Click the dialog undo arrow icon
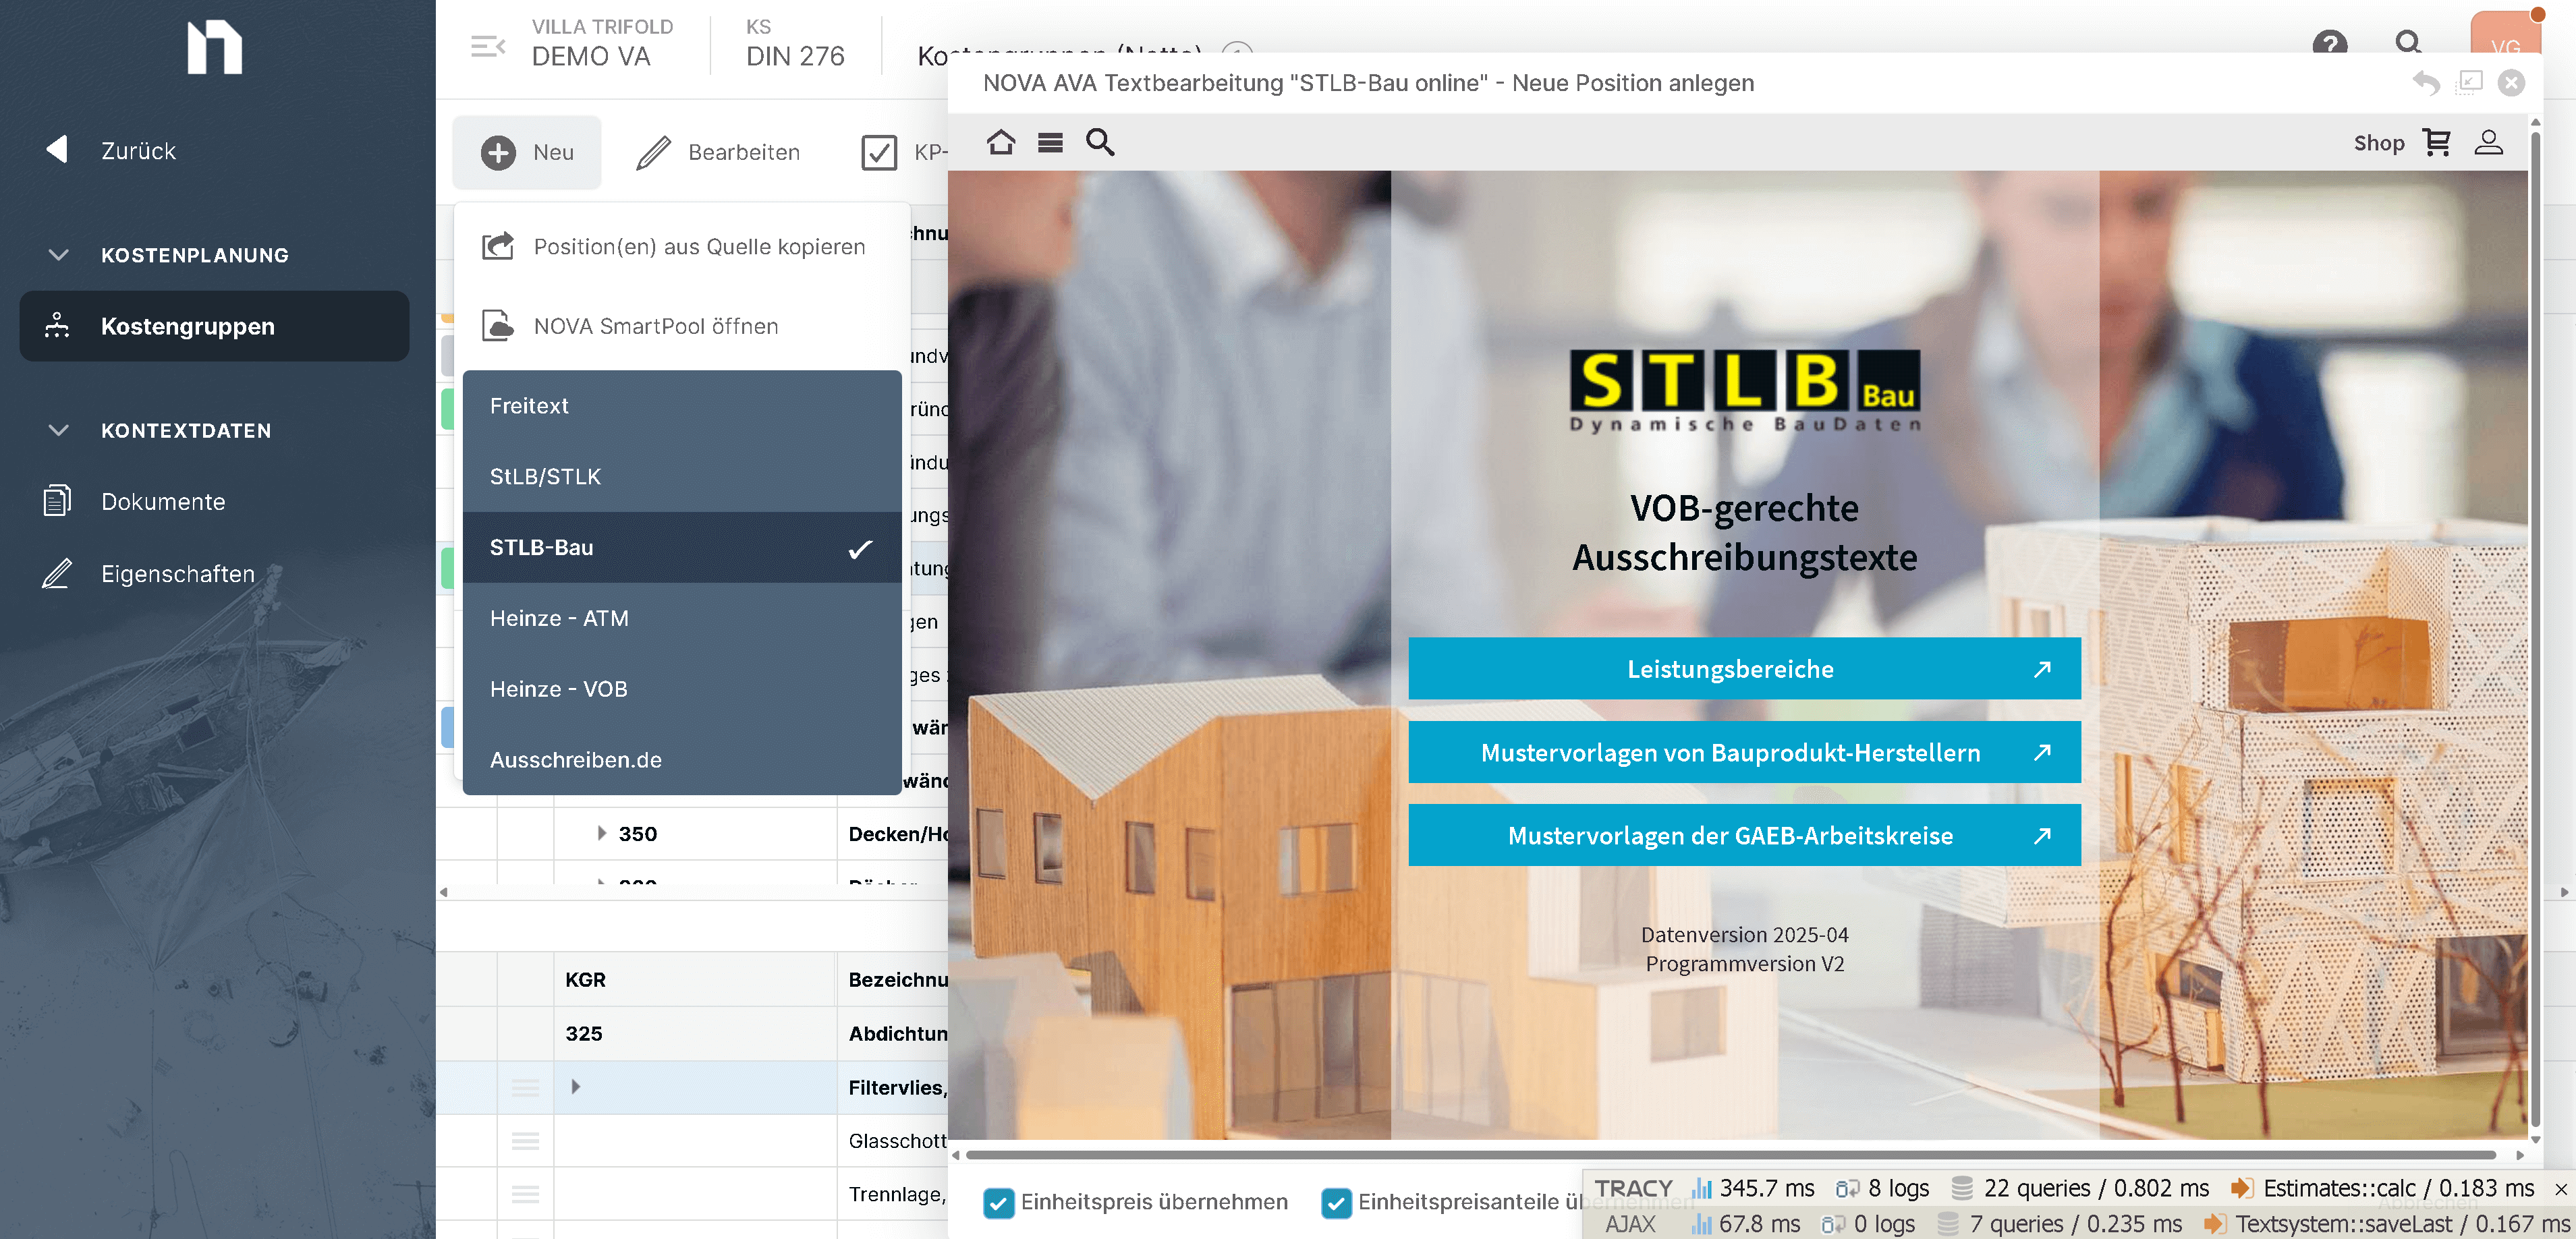This screenshot has width=2576, height=1239. click(2426, 83)
